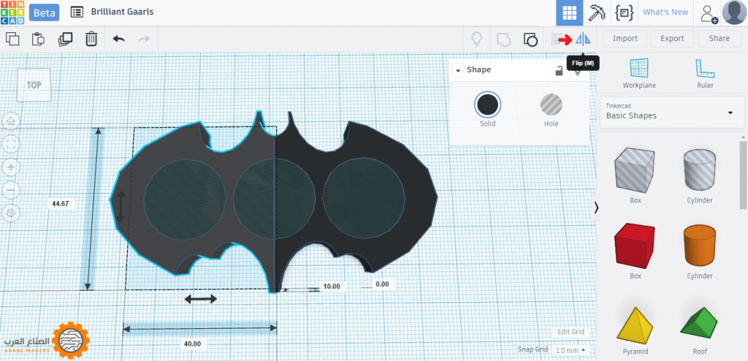748x361 pixels.
Task: Click the Import button
Action: (x=625, y=39)
